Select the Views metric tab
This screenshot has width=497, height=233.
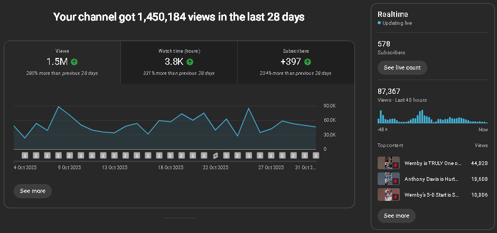coord(62,62)
